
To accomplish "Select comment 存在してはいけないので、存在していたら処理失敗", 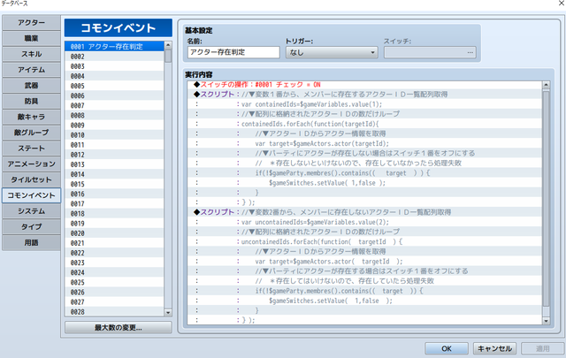I will pyautogui.click(x=364, y=281).
